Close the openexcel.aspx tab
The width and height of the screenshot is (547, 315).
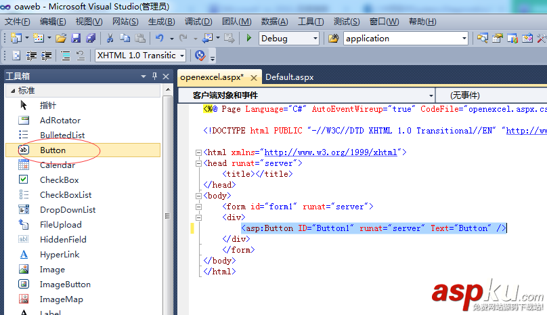click(x=254, y=78)
